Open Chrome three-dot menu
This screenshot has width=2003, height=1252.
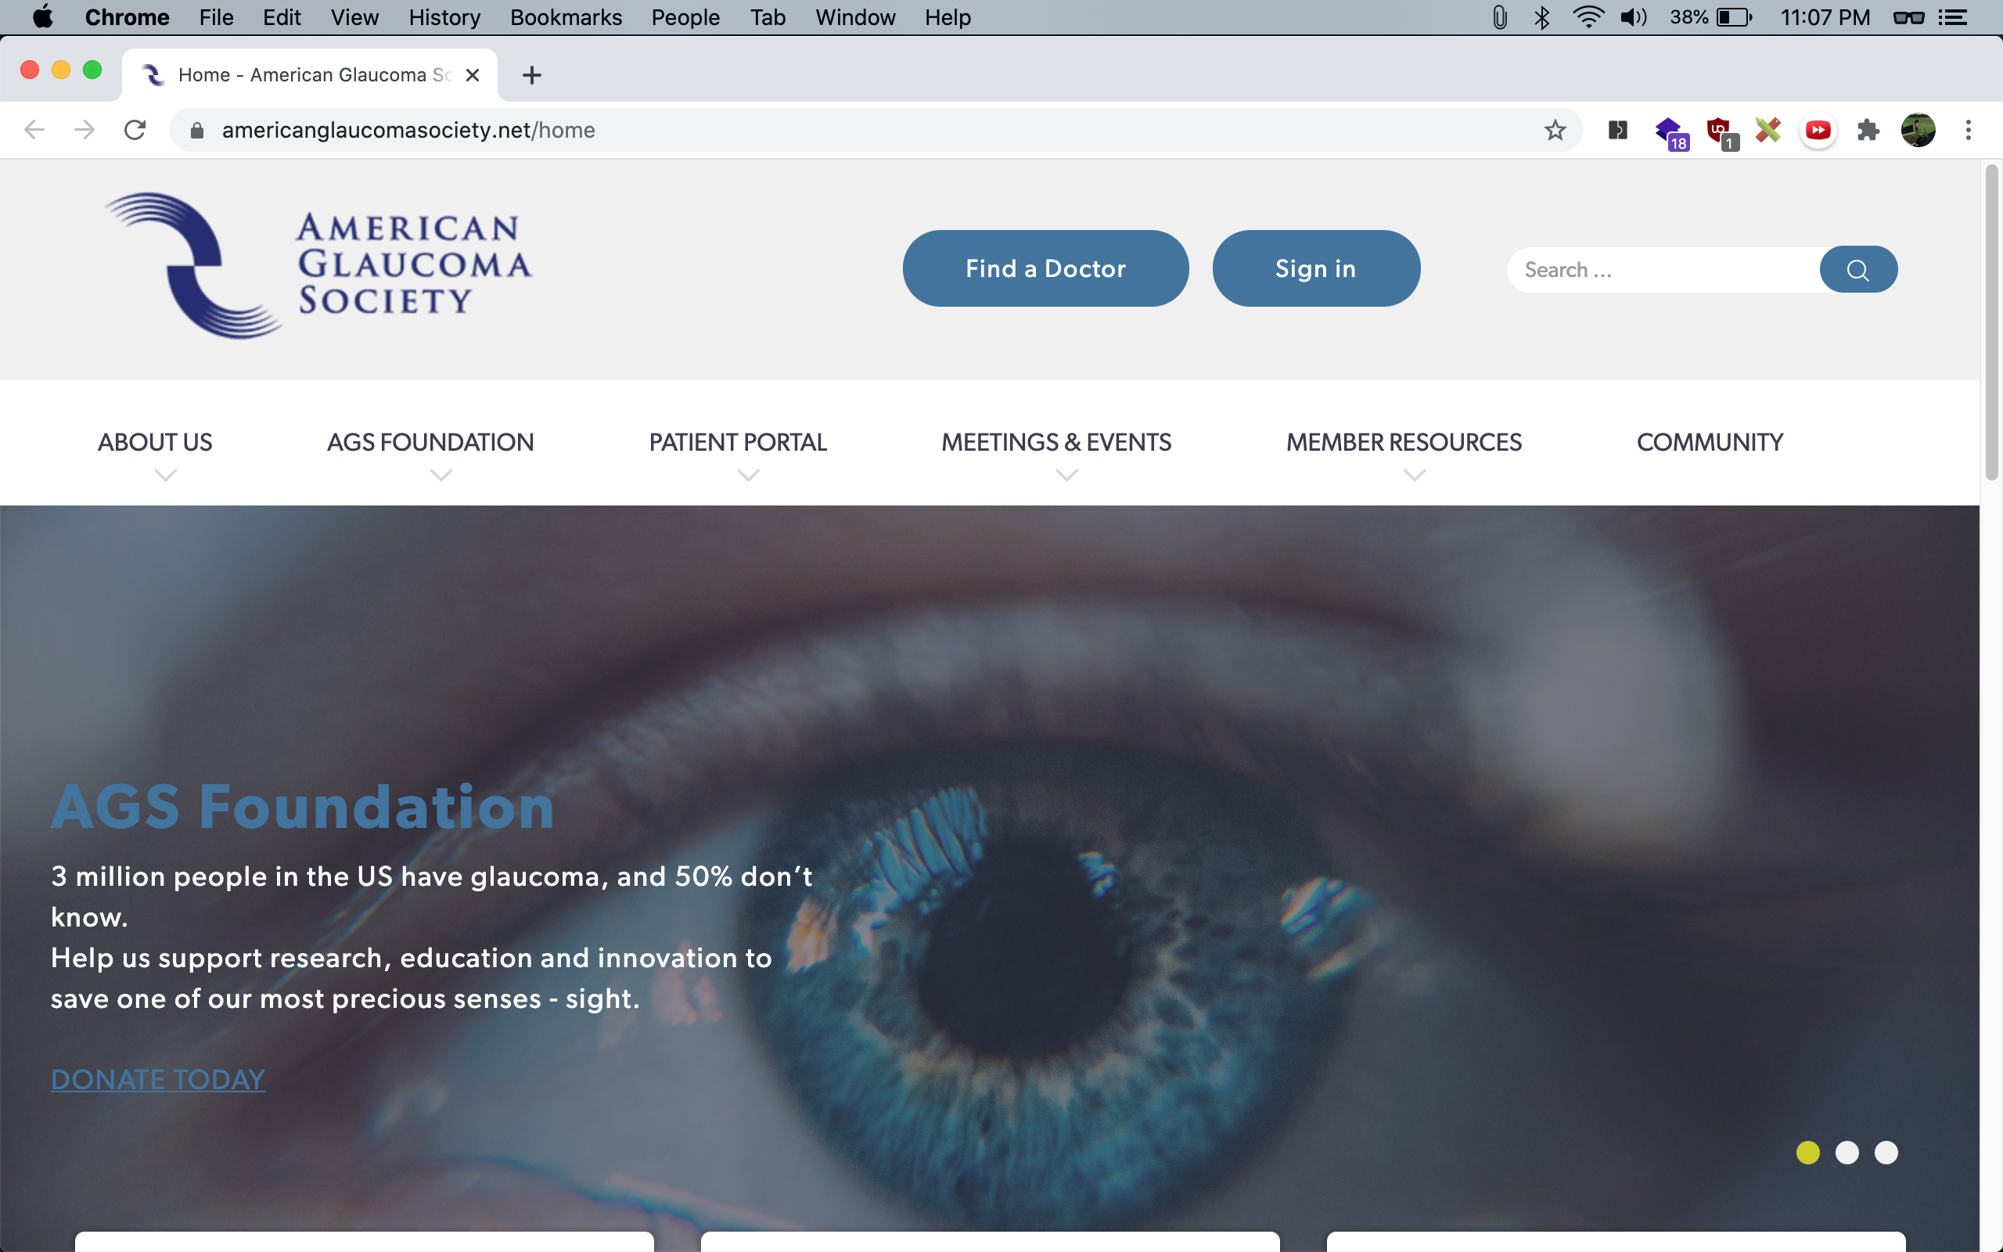1969,130
